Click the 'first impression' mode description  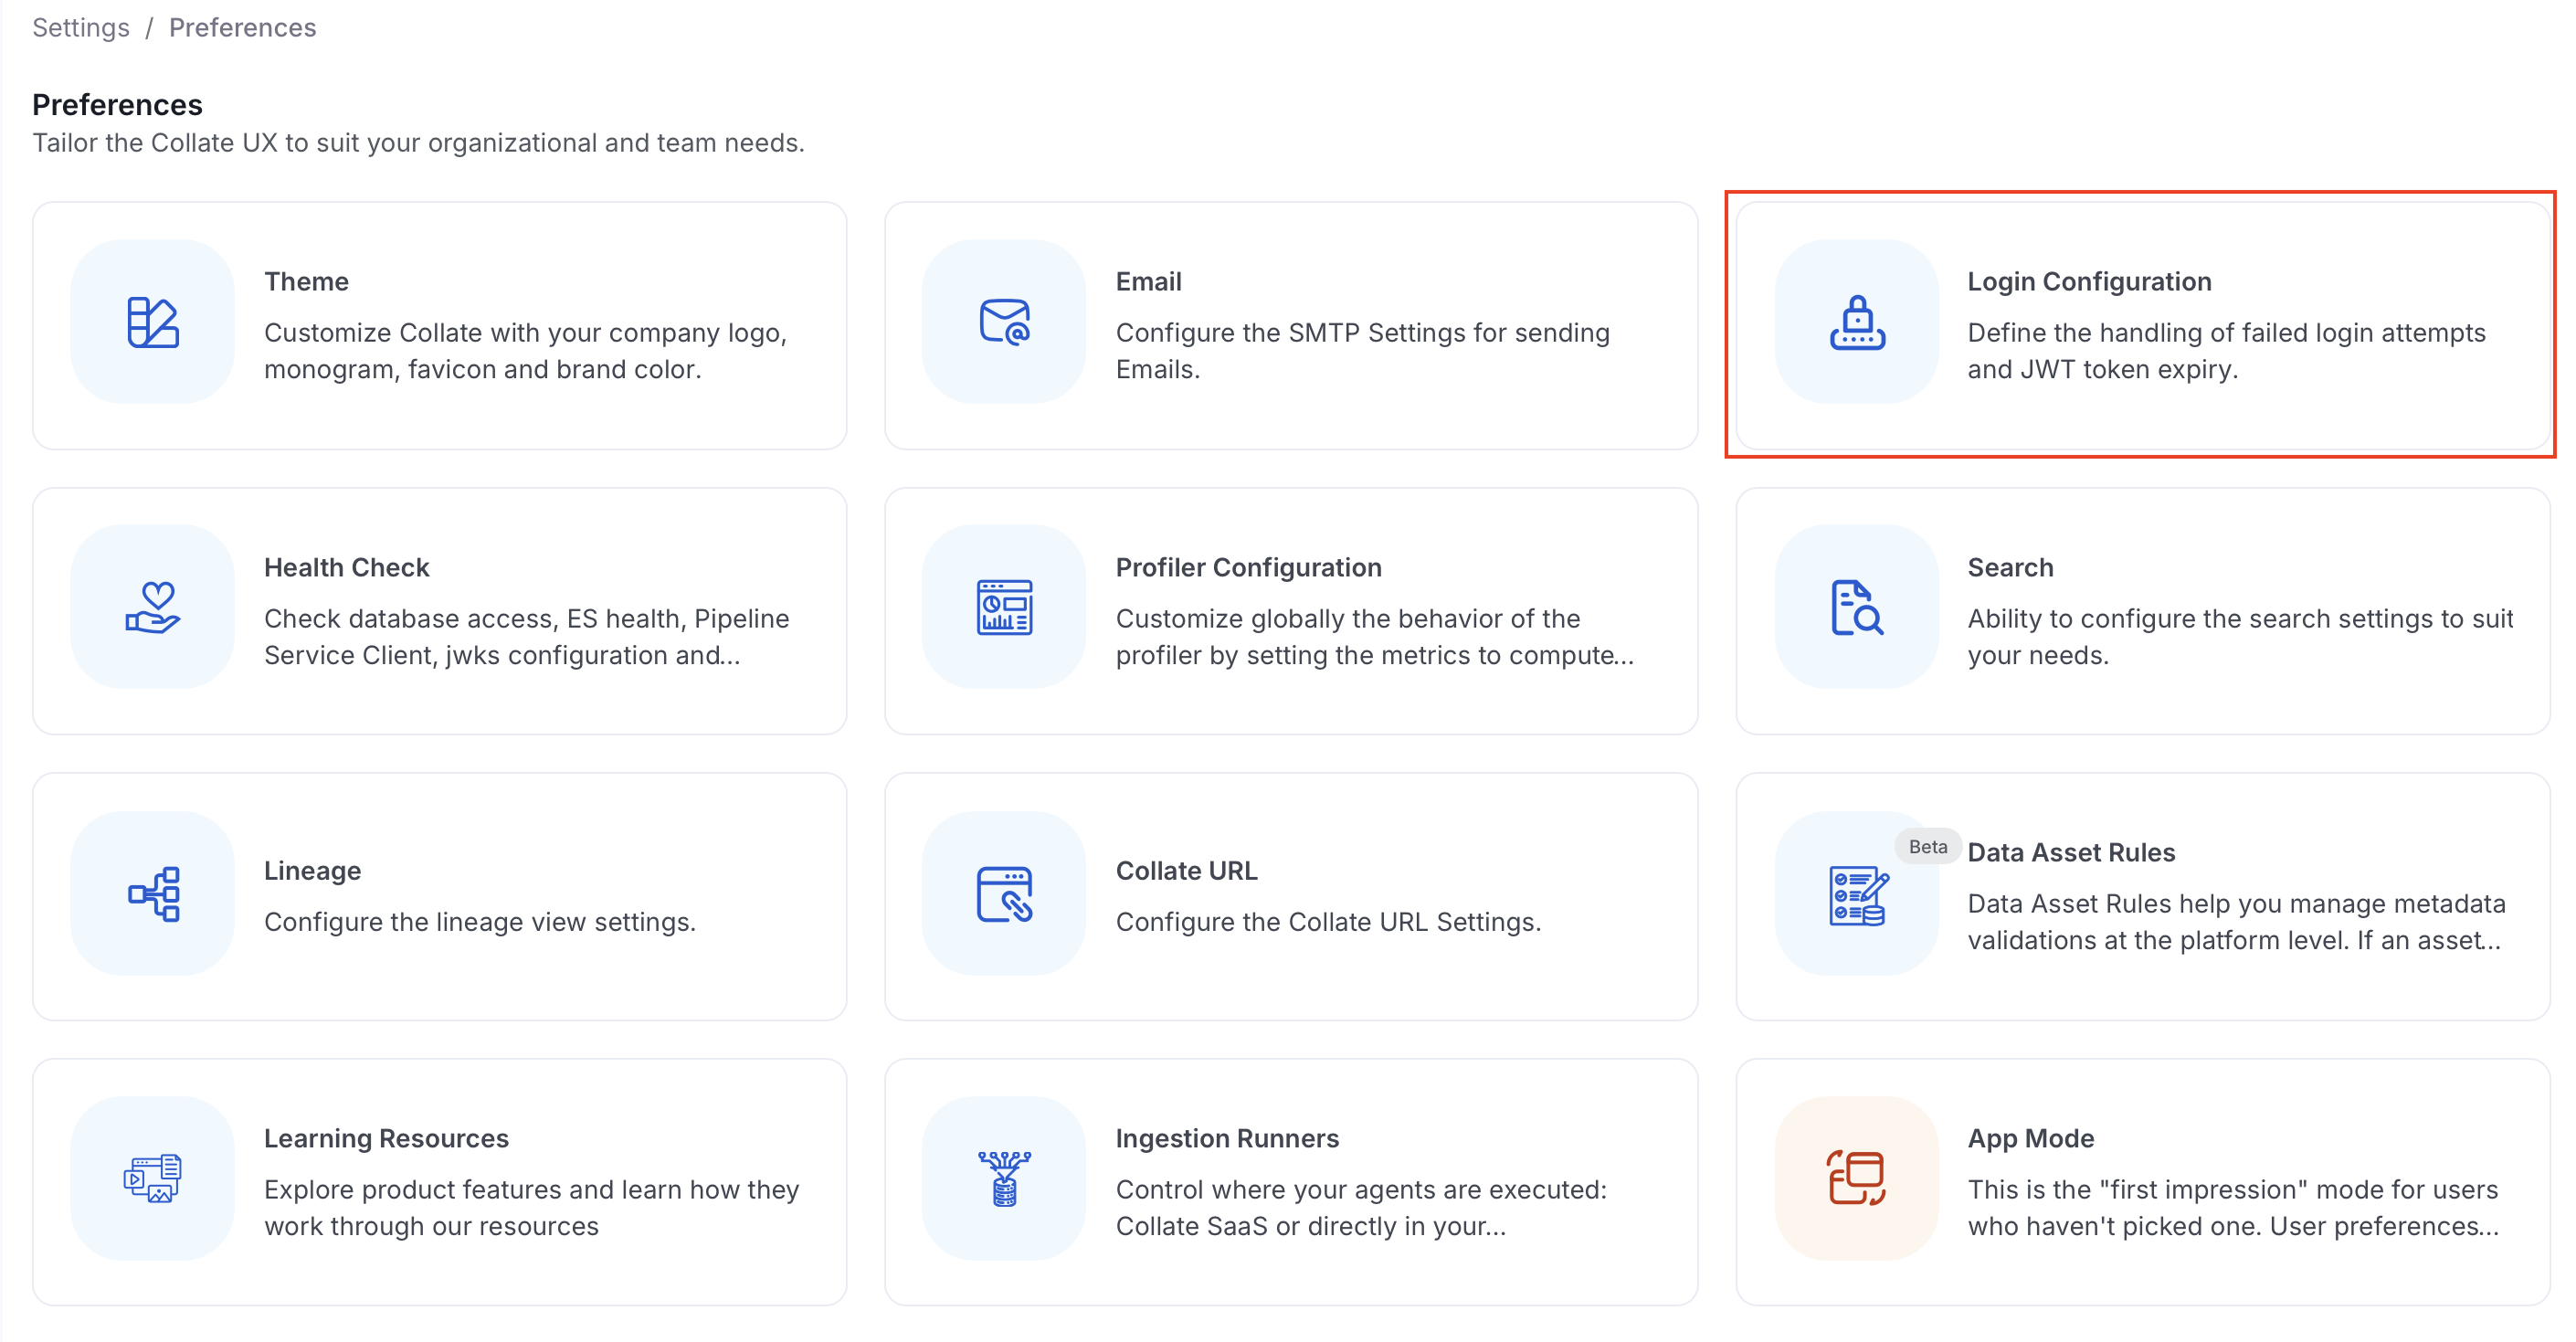coord(2233,1208)
